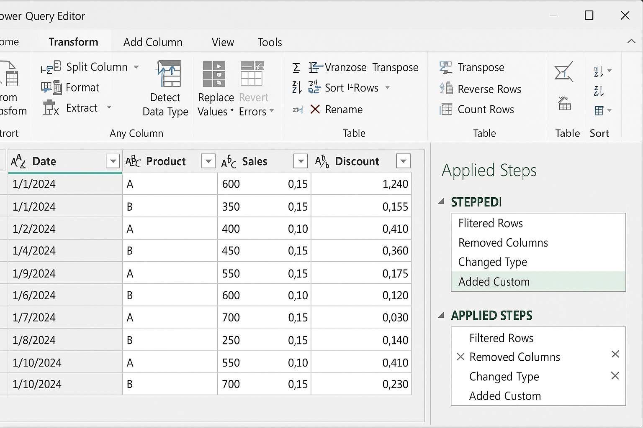Expand the Split Column dropdown arrow
643x428 pixels.
point(136,67)
